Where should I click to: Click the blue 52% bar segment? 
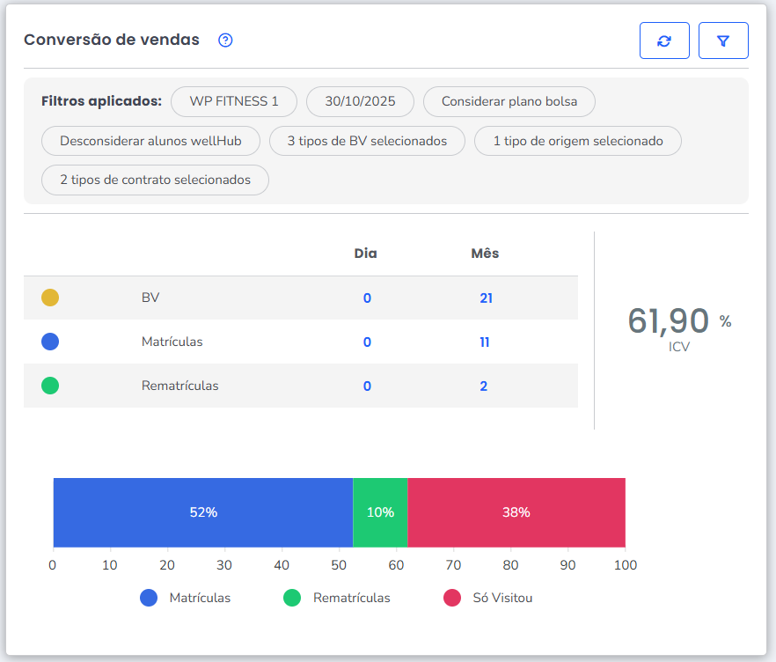point(203,512)
